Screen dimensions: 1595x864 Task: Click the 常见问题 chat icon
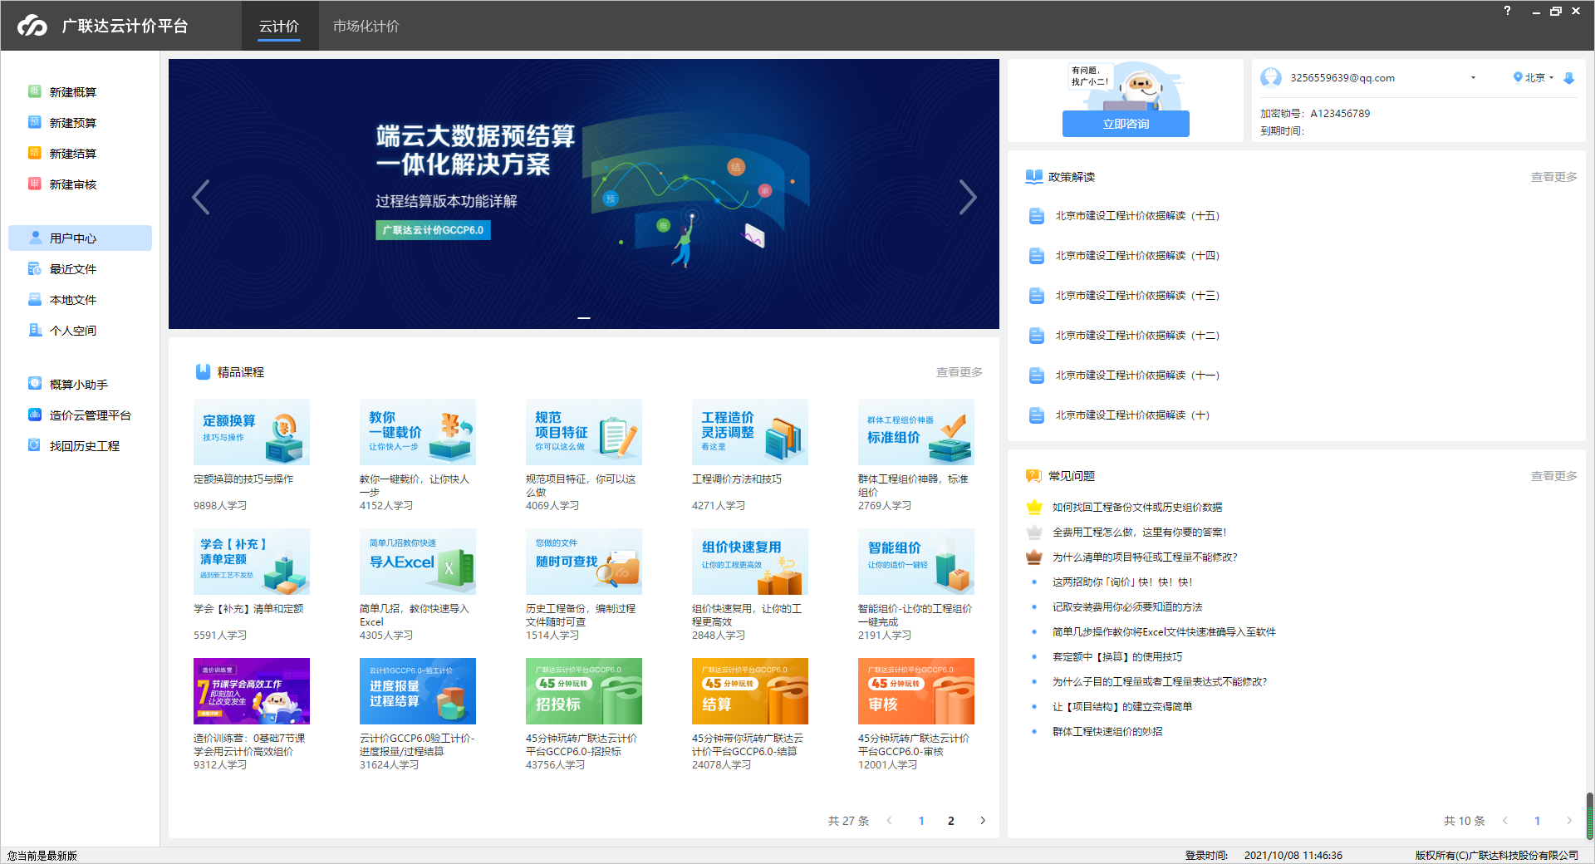1033,475
